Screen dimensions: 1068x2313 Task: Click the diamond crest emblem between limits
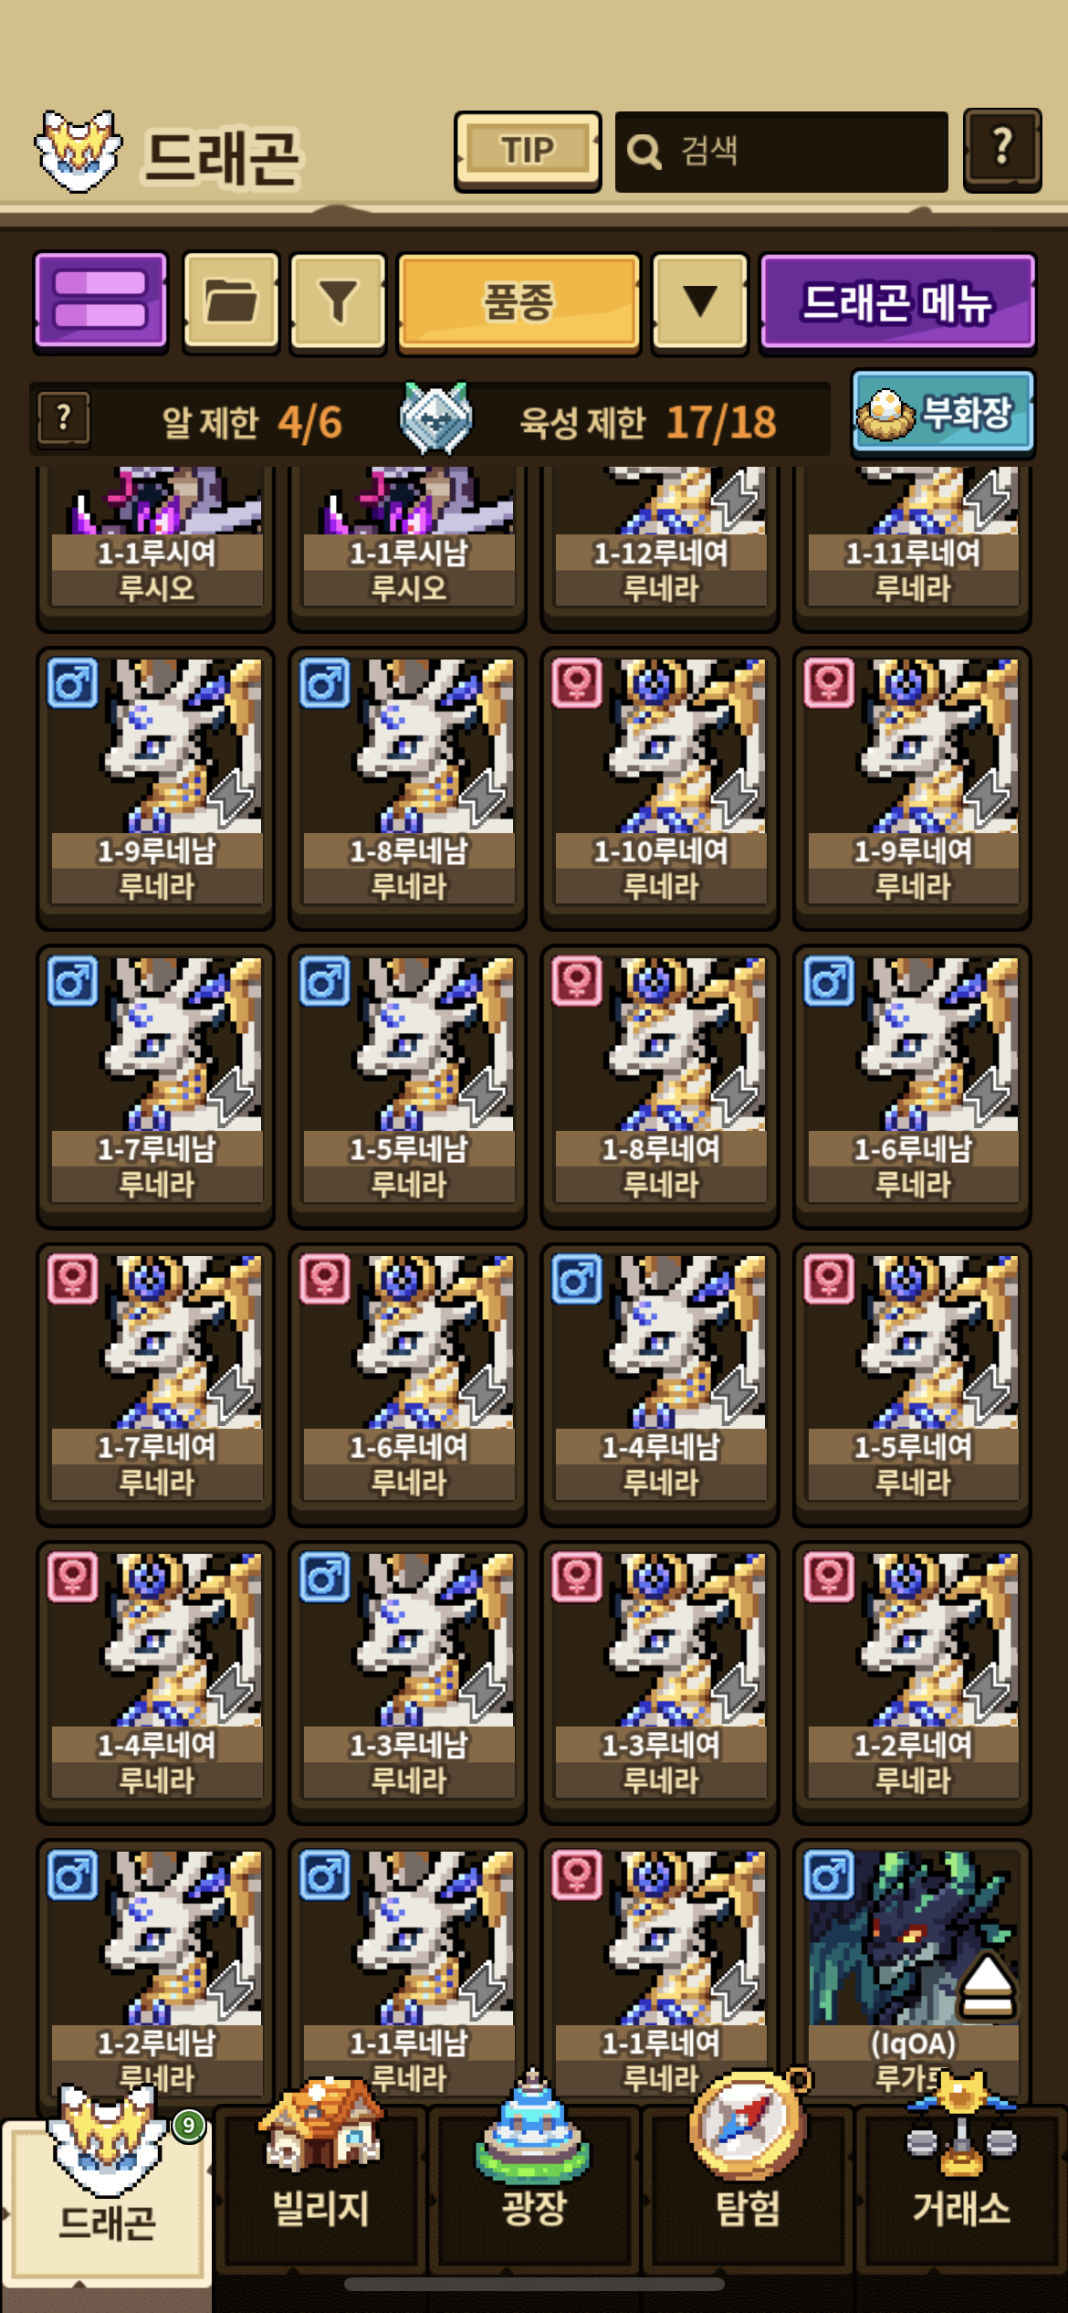point(435,418)
